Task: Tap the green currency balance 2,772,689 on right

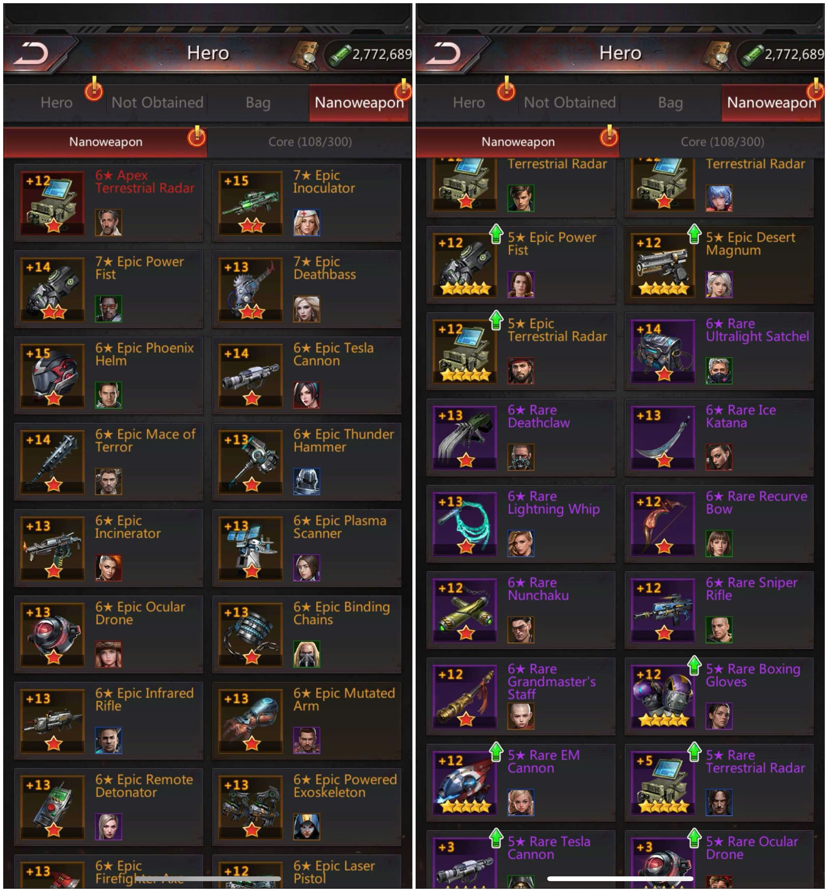Action: pyautogui.click(x=794, y=54)
